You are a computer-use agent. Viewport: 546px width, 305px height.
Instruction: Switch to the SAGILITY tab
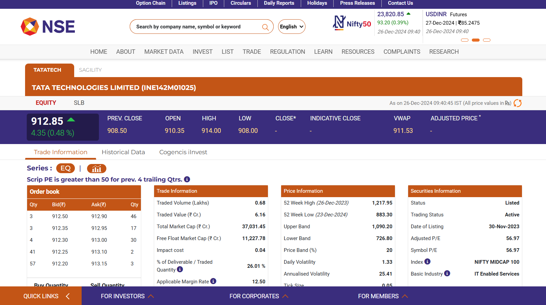pyautogui.click(x=90, y=70)
